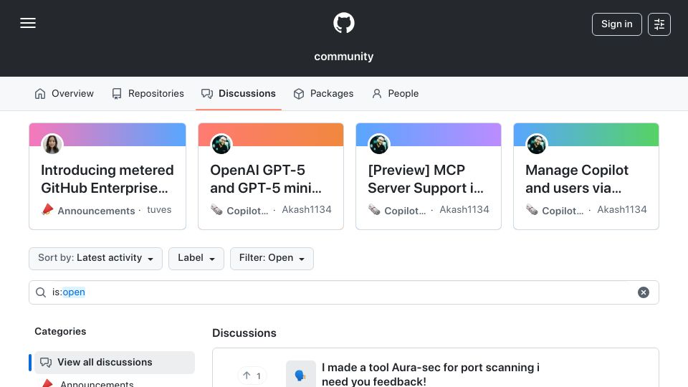Open OpenAI GPT-5 and GPT-5 mini discussion
The height and width of the screenshot is (387, 688).
point(266,179)
